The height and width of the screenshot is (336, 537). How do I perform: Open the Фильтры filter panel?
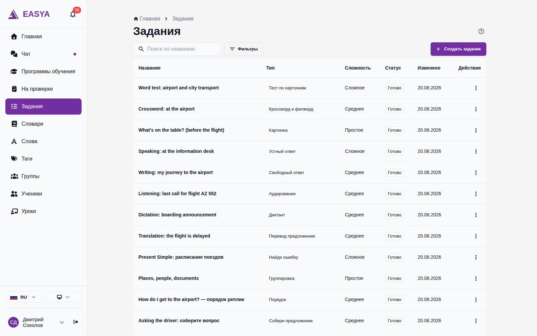(244, 49)
